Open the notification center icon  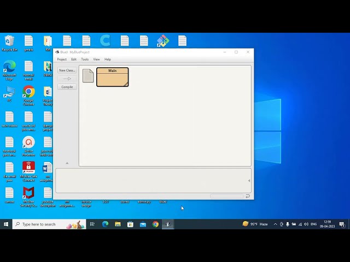tap(342, 224)
